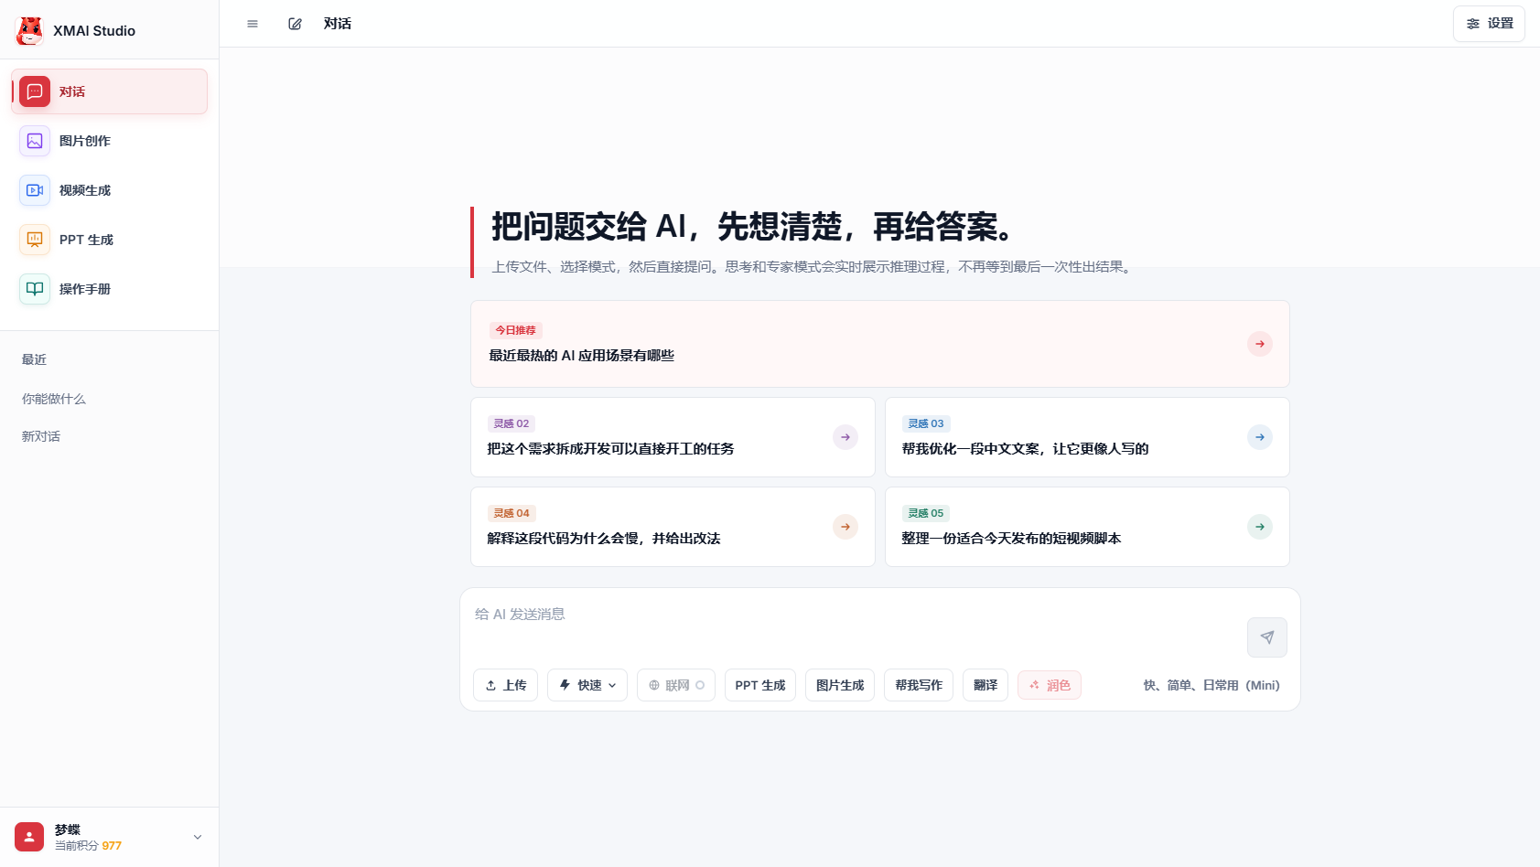1540x867 pixels.
Task: Click the arrow on 灵感 03 card
Action: click(x=1260, y=437)
